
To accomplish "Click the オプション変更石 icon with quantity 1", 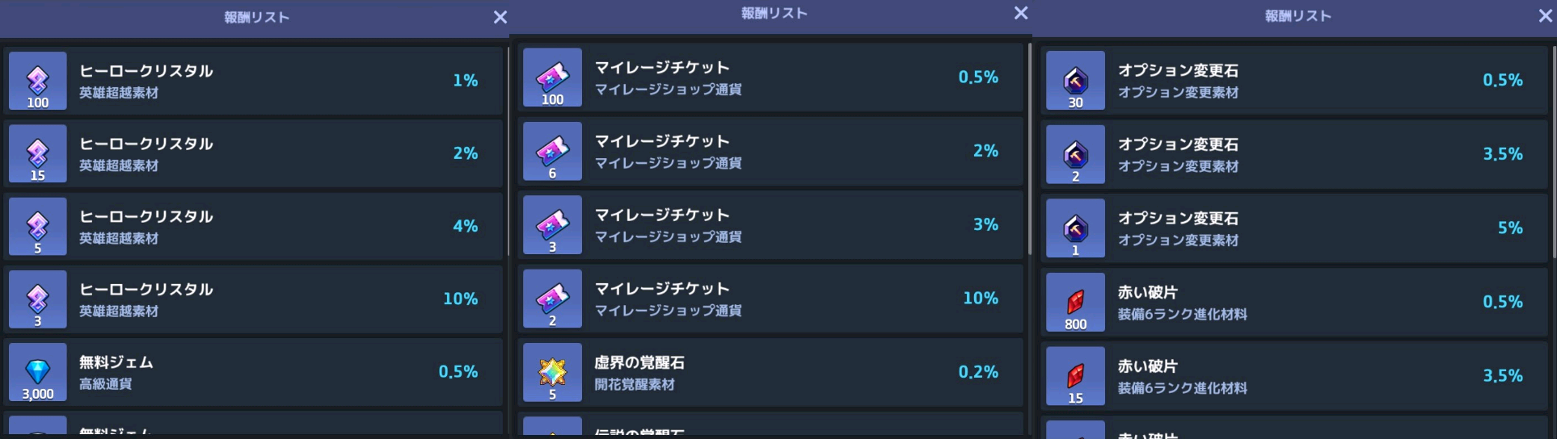I will [1075, 228].
